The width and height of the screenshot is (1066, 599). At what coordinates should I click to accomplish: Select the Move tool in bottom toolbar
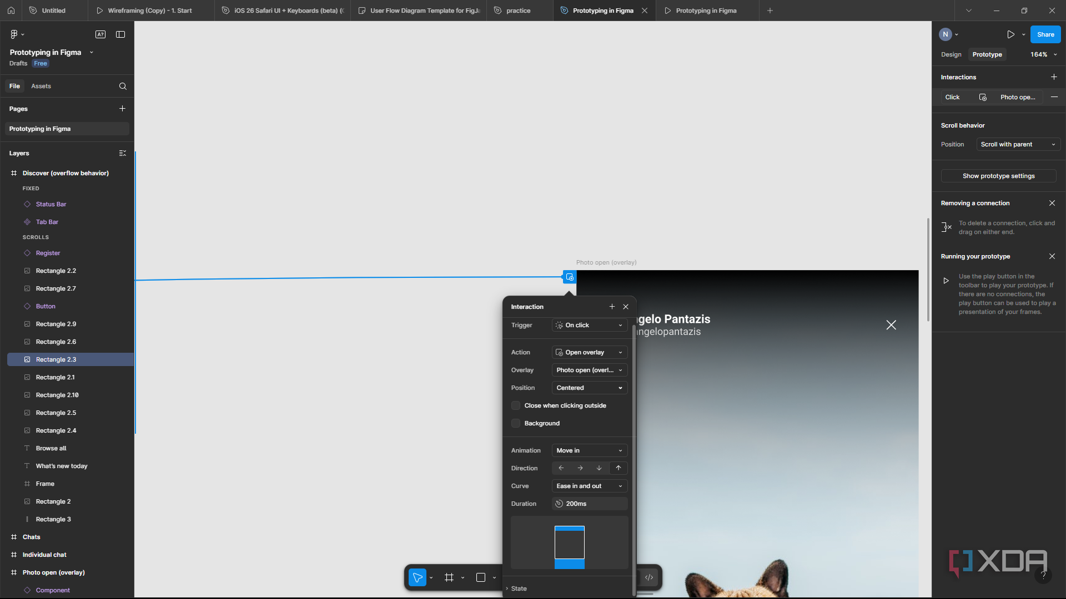click(x=418, y=577)
